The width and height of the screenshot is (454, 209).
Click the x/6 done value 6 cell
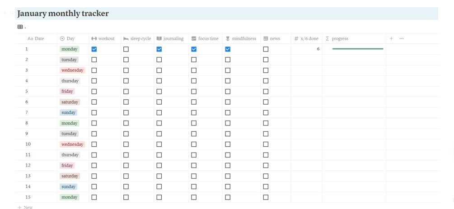click(307, 49)
